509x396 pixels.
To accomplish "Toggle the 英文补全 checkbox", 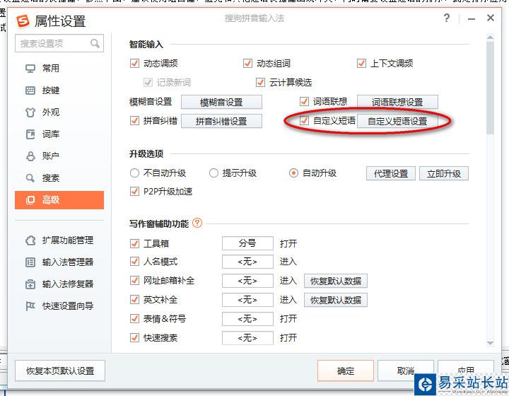I will coord(135,300).
